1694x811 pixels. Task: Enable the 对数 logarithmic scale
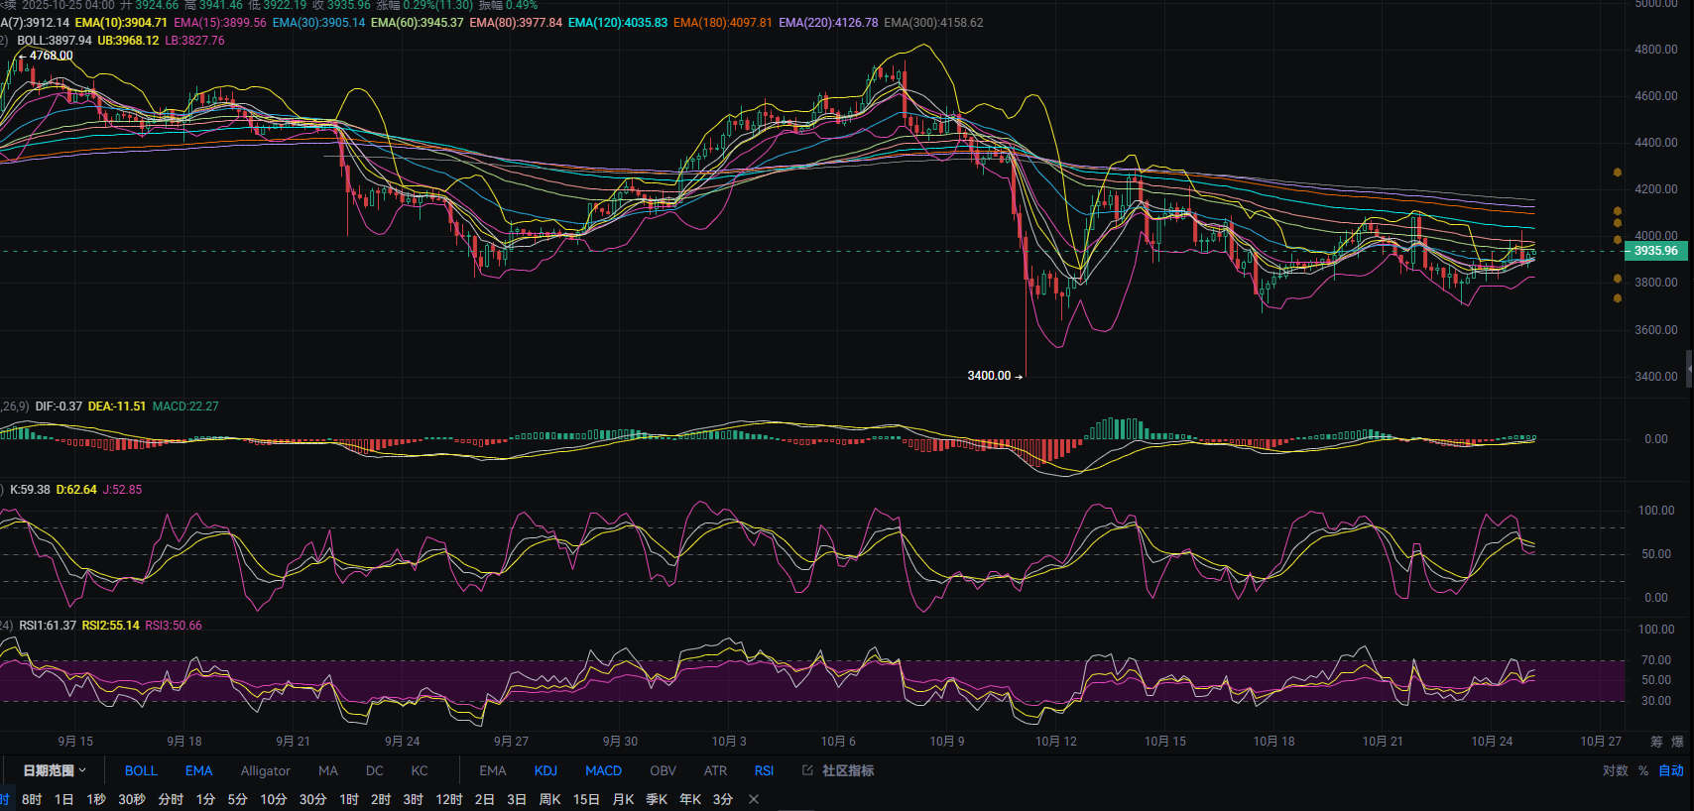coord(1615,770)
